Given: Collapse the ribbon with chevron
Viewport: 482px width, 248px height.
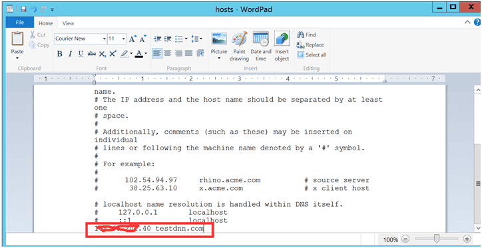Looking at the screenshot, I should point(467,23).
